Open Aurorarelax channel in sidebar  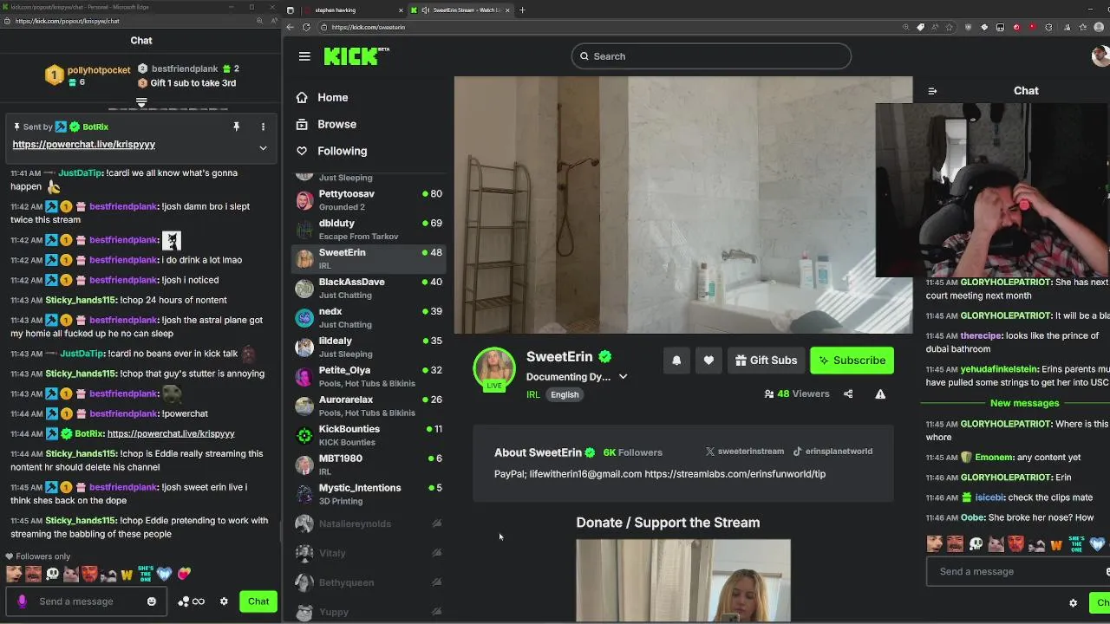pos(369,406)
